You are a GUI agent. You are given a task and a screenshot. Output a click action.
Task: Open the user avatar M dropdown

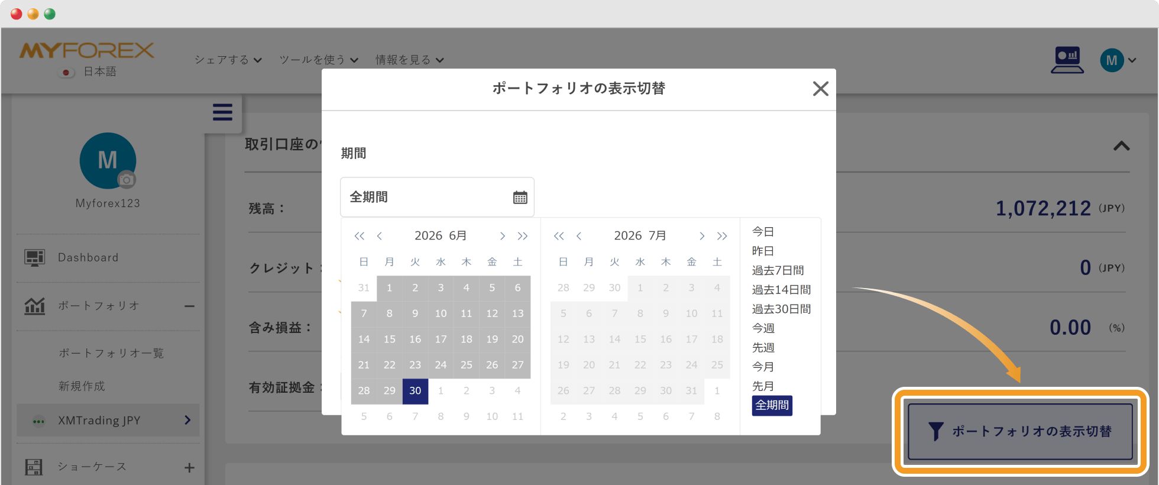click(1118, 60)
